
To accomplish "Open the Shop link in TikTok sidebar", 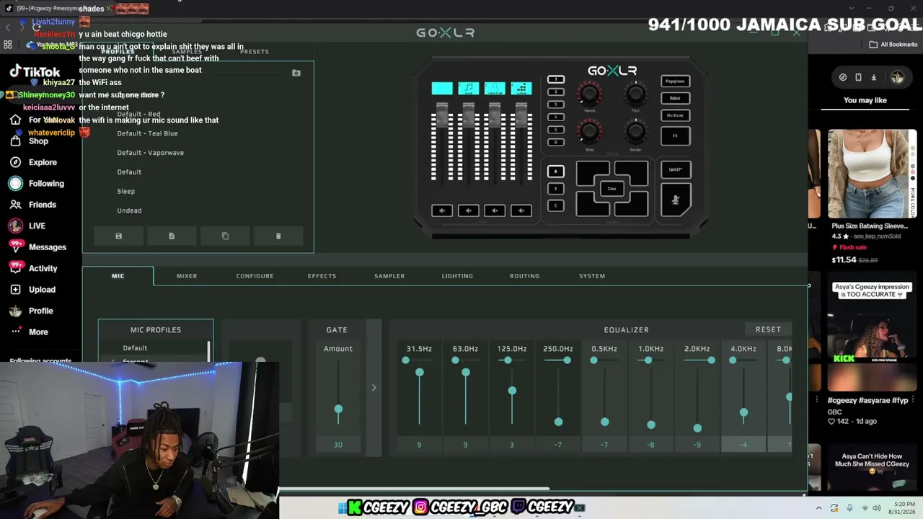I will coord(38,141).
